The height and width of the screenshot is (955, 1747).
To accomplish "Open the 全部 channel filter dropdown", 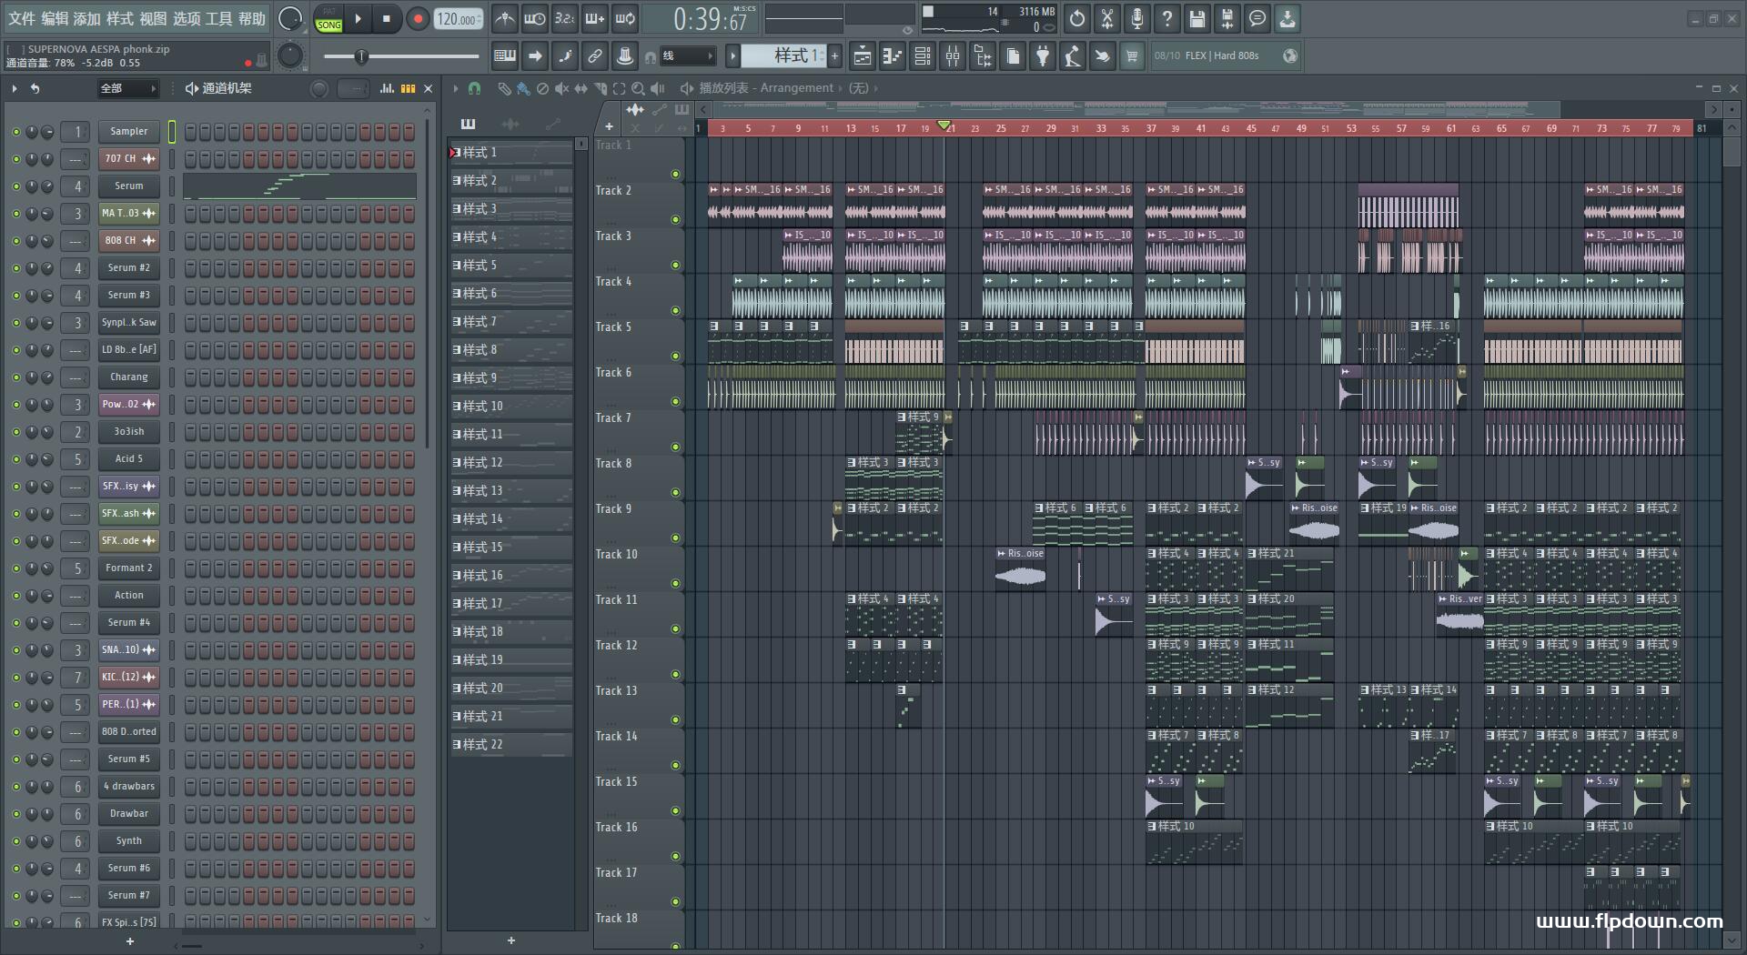I will [x=128, y=88].
